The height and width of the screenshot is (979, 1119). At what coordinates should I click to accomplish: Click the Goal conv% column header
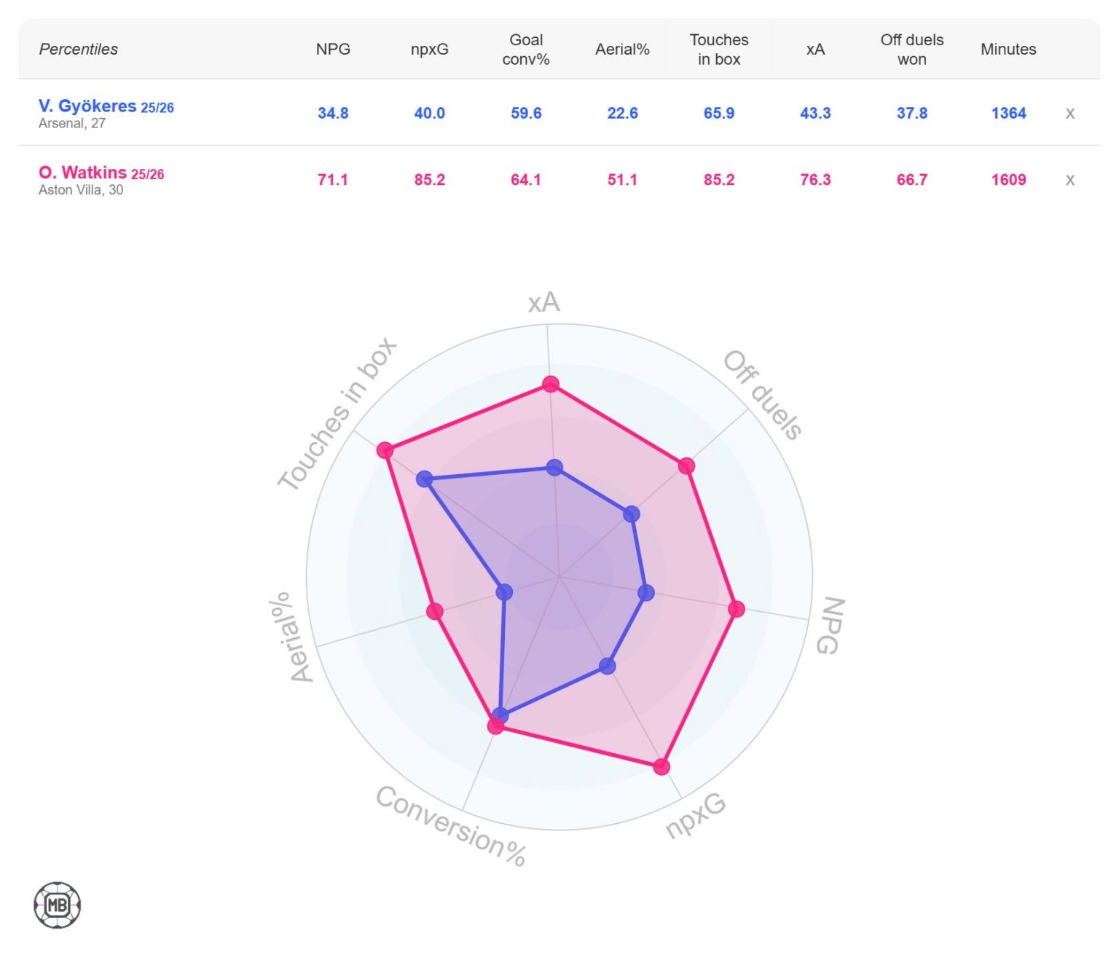525,50
